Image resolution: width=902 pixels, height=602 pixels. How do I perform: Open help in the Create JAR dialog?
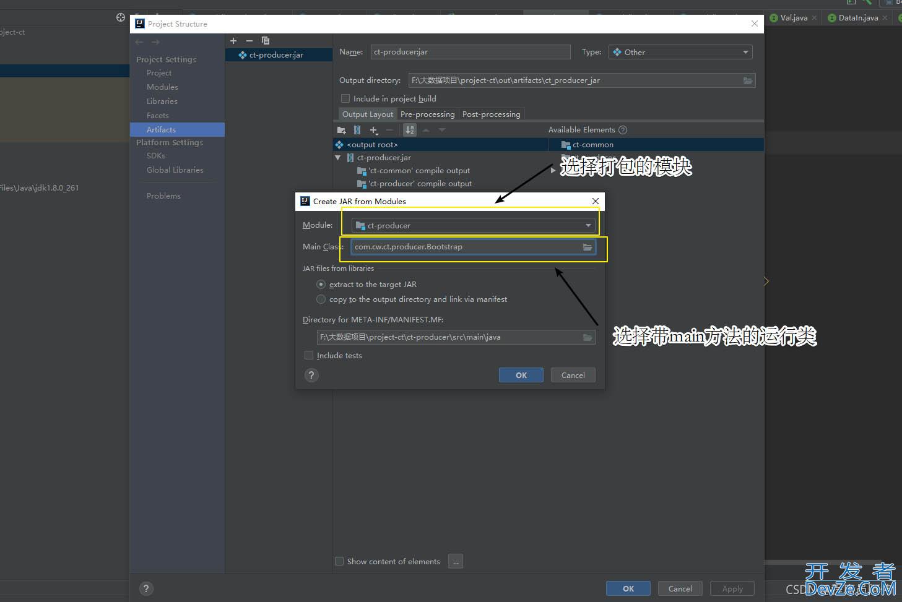[311, 375]
